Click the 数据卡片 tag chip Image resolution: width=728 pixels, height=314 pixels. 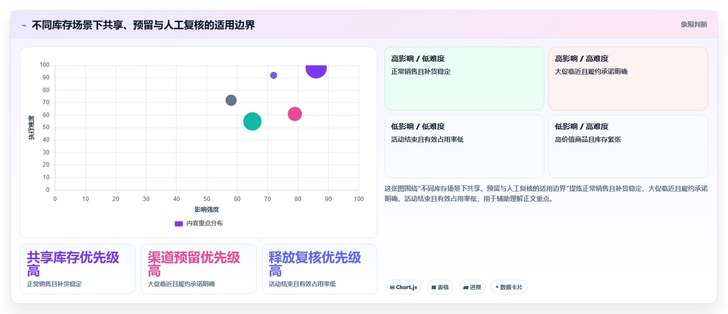click(x=509, y=287)
